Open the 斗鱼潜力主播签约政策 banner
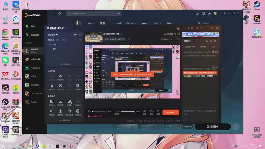Image resolution: width=265 pixels, height=149 pixels. click(200, 34)
